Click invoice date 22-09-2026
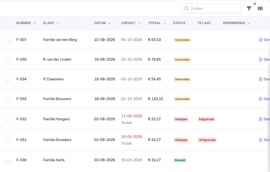 pos(105,40)
